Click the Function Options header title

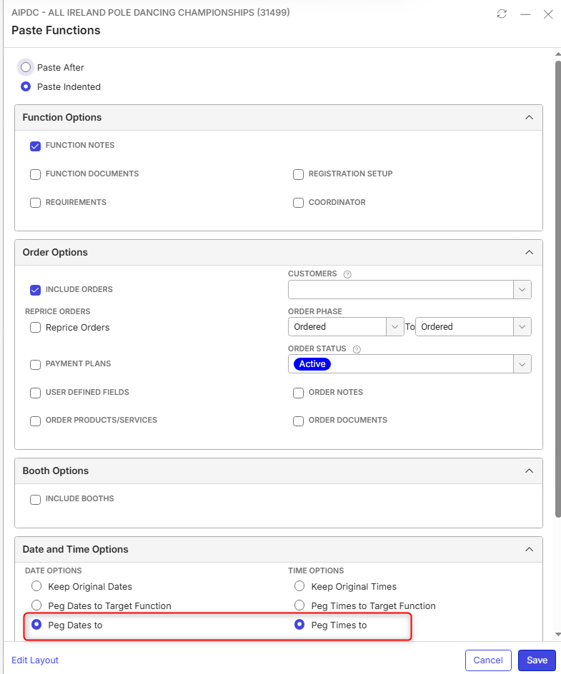[62, 117]
